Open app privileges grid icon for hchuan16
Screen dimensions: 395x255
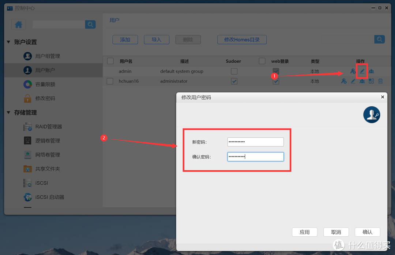click(x=371, y=81)
